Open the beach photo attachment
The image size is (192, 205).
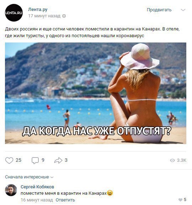point(96,93)
